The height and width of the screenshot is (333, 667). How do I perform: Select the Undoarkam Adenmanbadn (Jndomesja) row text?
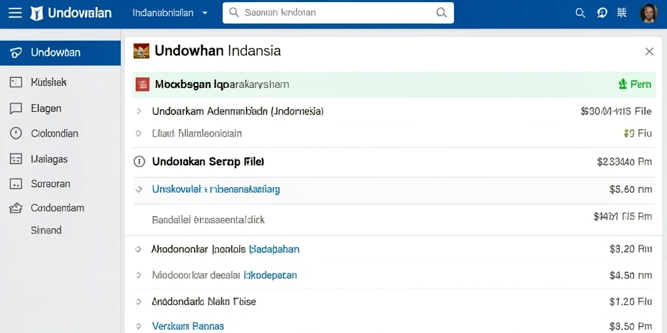(238, 112)
